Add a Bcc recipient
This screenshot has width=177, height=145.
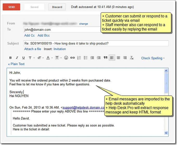43,35
